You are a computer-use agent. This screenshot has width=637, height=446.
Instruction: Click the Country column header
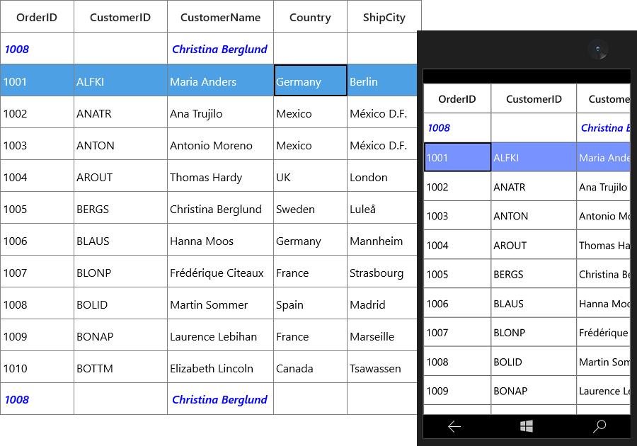coord(311,17)
